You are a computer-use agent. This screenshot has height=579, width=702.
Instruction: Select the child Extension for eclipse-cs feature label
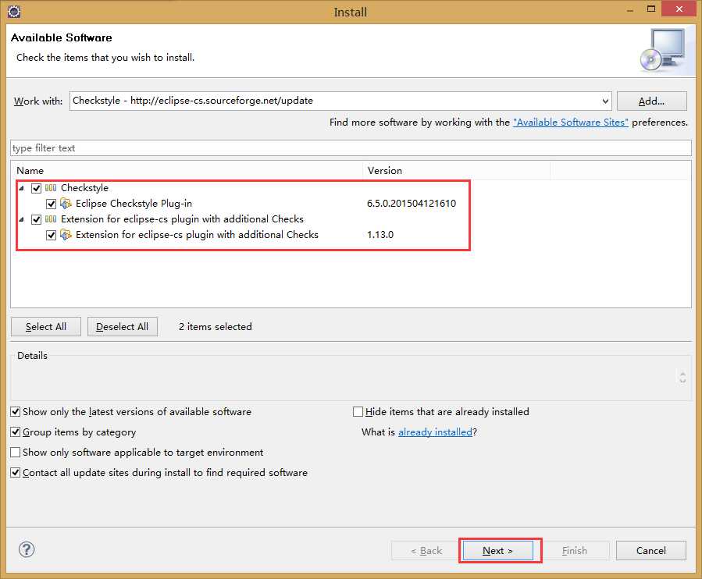[197, 235]
